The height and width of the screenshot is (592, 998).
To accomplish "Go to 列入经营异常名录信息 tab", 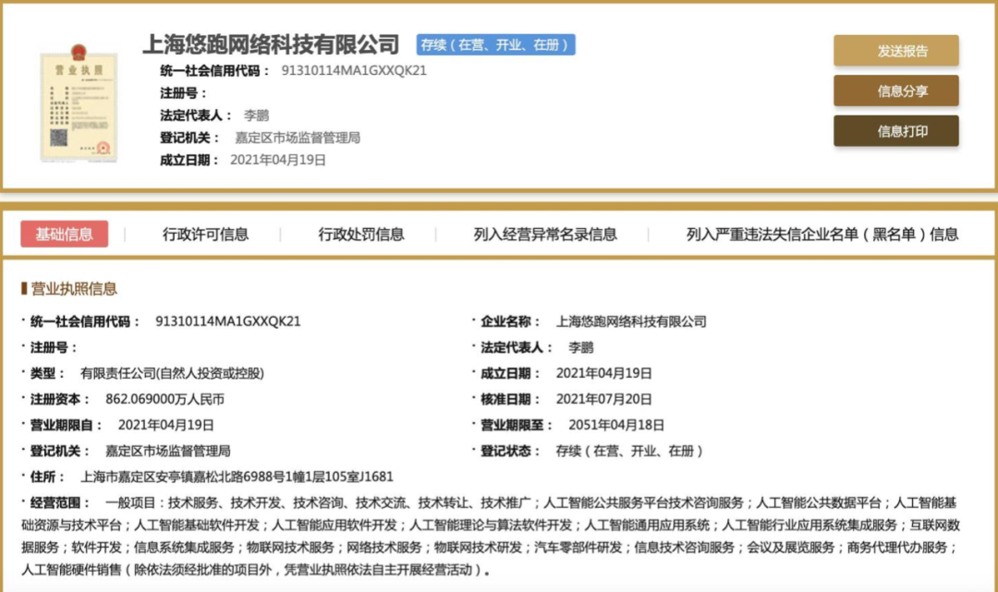I will tap(545, 235).
